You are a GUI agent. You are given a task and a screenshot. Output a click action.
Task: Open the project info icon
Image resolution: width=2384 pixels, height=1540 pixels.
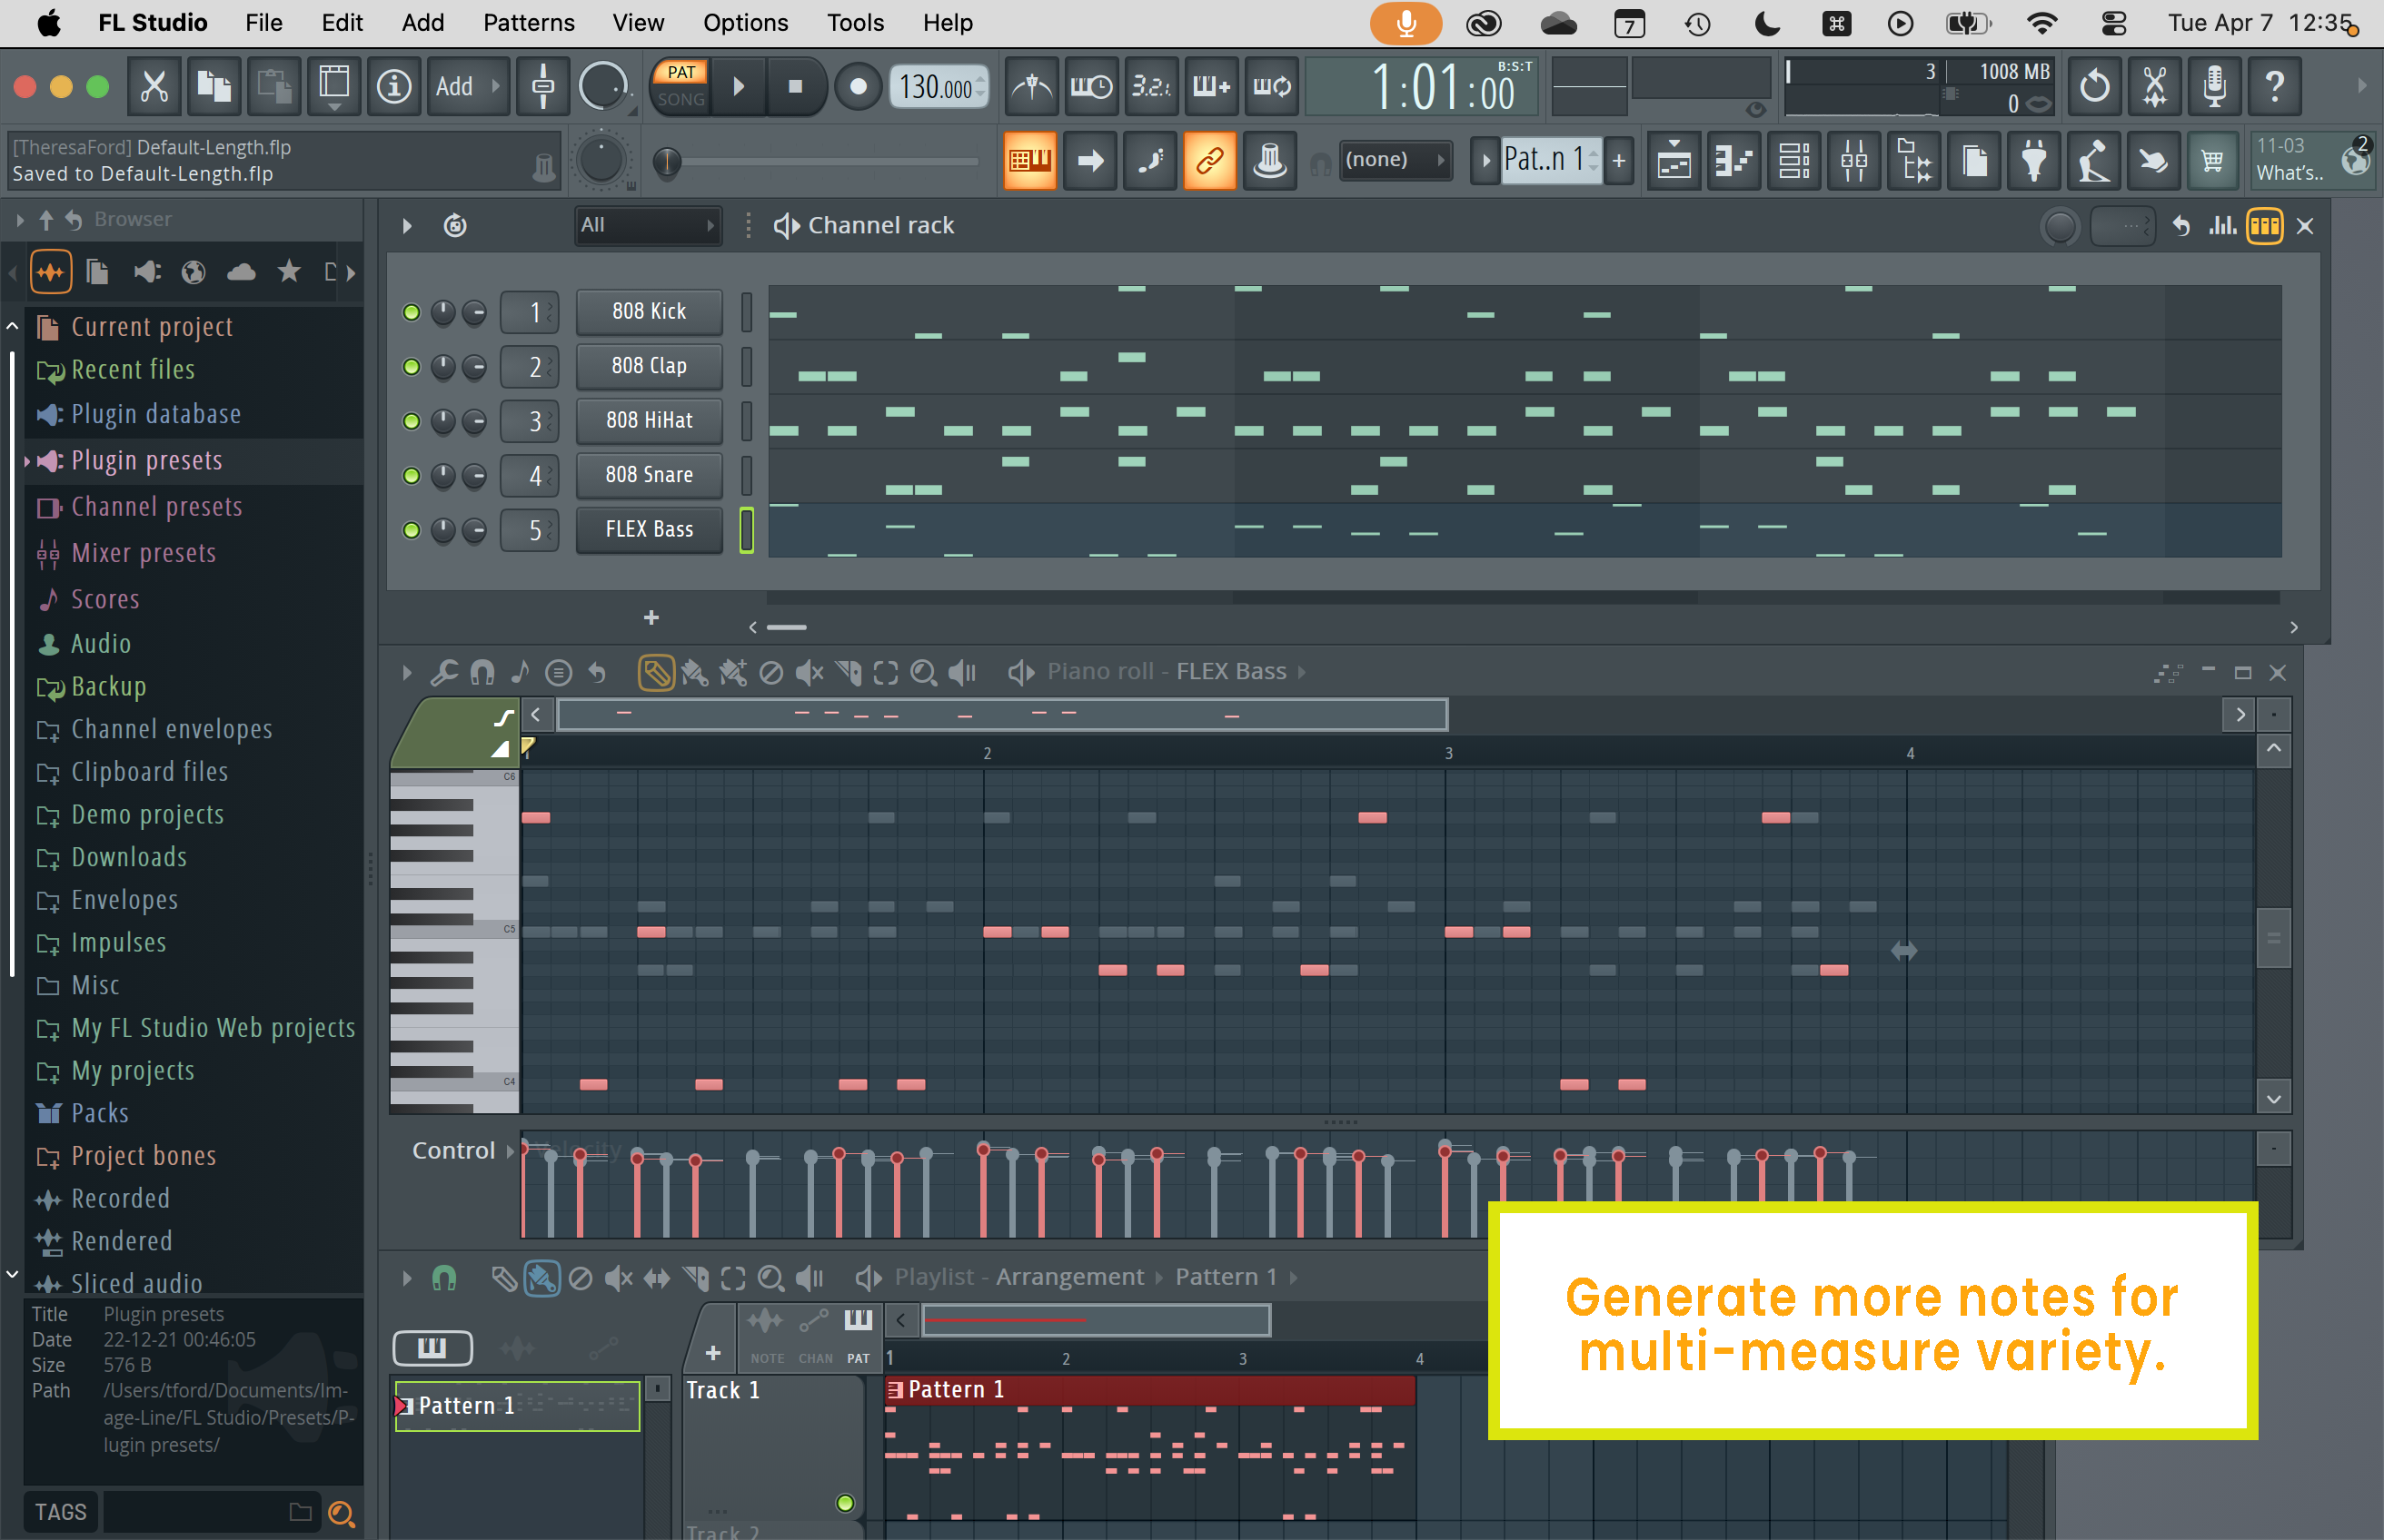[393, 86]
